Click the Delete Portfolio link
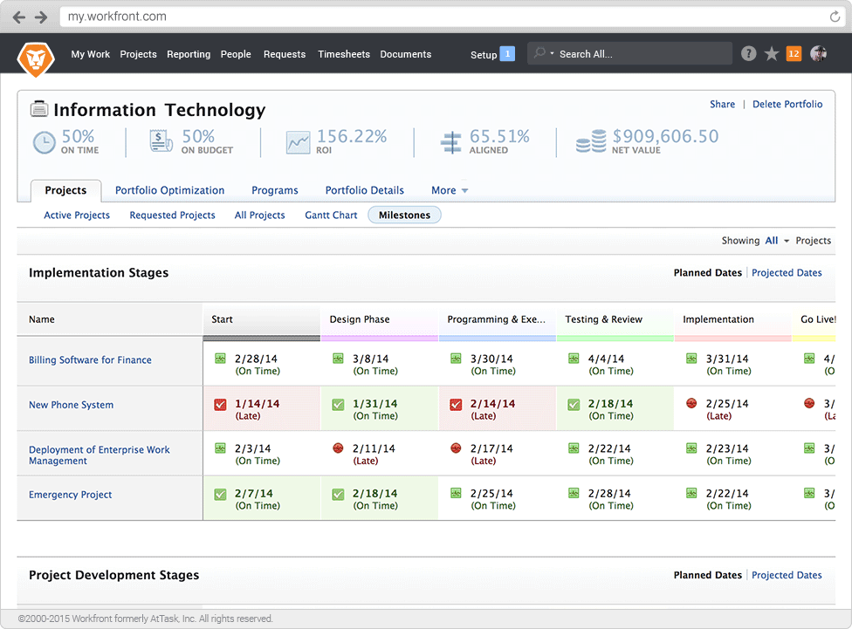Screen dimensions: 852x629 pos(787,105)
